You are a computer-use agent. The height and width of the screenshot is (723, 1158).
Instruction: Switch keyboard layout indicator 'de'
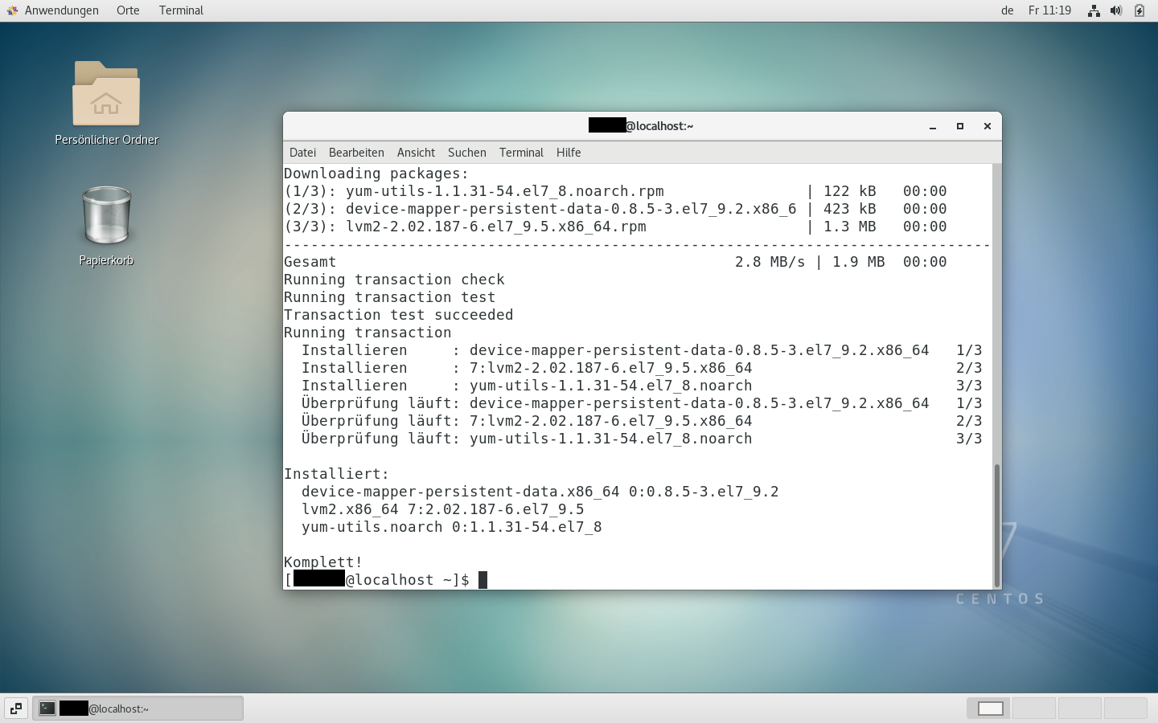(x=1007, y=10)
